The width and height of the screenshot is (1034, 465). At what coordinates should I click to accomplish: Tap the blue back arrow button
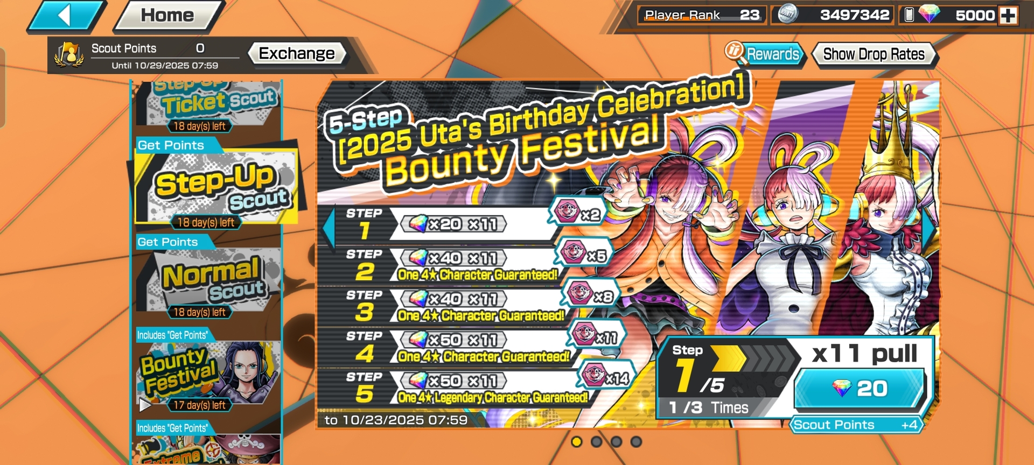(x=66, y=16)
